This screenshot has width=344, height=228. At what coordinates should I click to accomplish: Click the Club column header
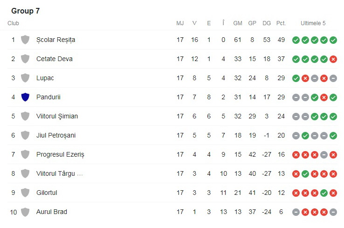[13, 23]
